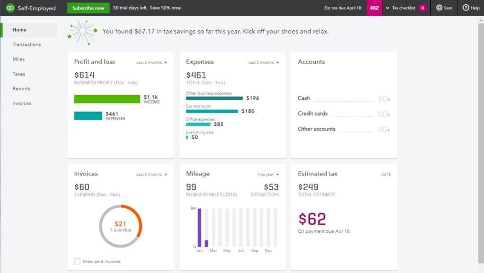Switch the Mileage chart's This year dropdown
Image resolution: width=484 pixels, height=273 pixels.
tap(268, 174)
